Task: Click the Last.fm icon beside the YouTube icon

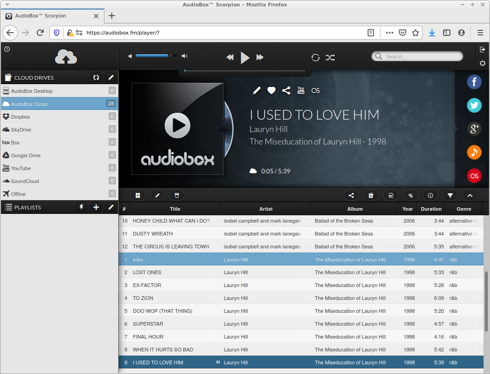Action: [316, 90]
